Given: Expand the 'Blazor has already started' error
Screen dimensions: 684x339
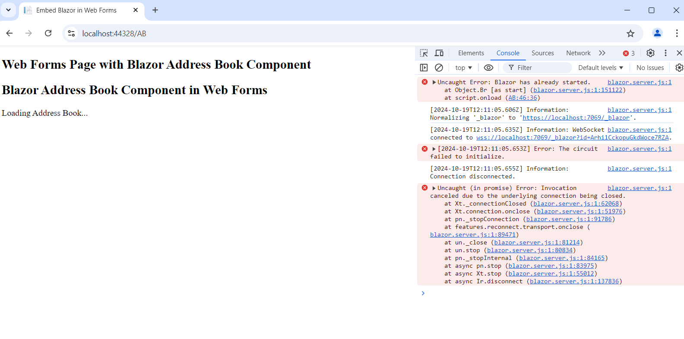Looking at the screenshot, I should (434, 82).
